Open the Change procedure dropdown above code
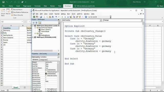This screenshot has height=92, width=164. [x=142, y=20]
